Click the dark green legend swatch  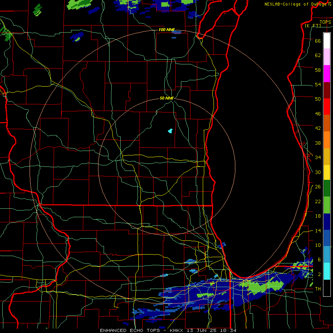(x=327, y=188)
